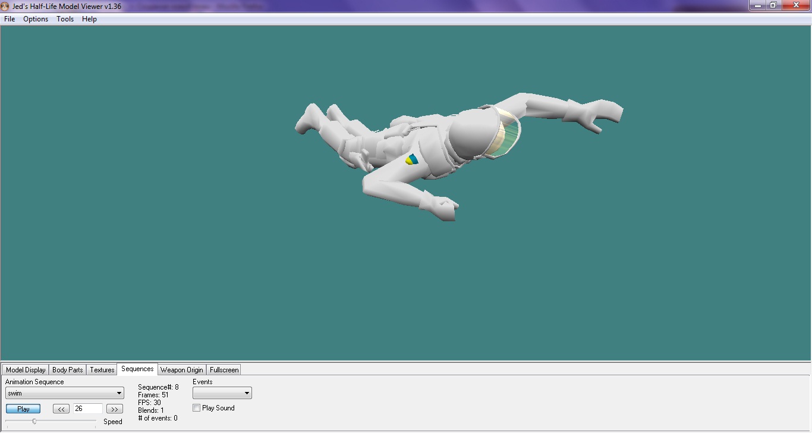Click the 'Frames: 51' text
812x433 pixels.
pyautogui.click(x=153, y=395)
